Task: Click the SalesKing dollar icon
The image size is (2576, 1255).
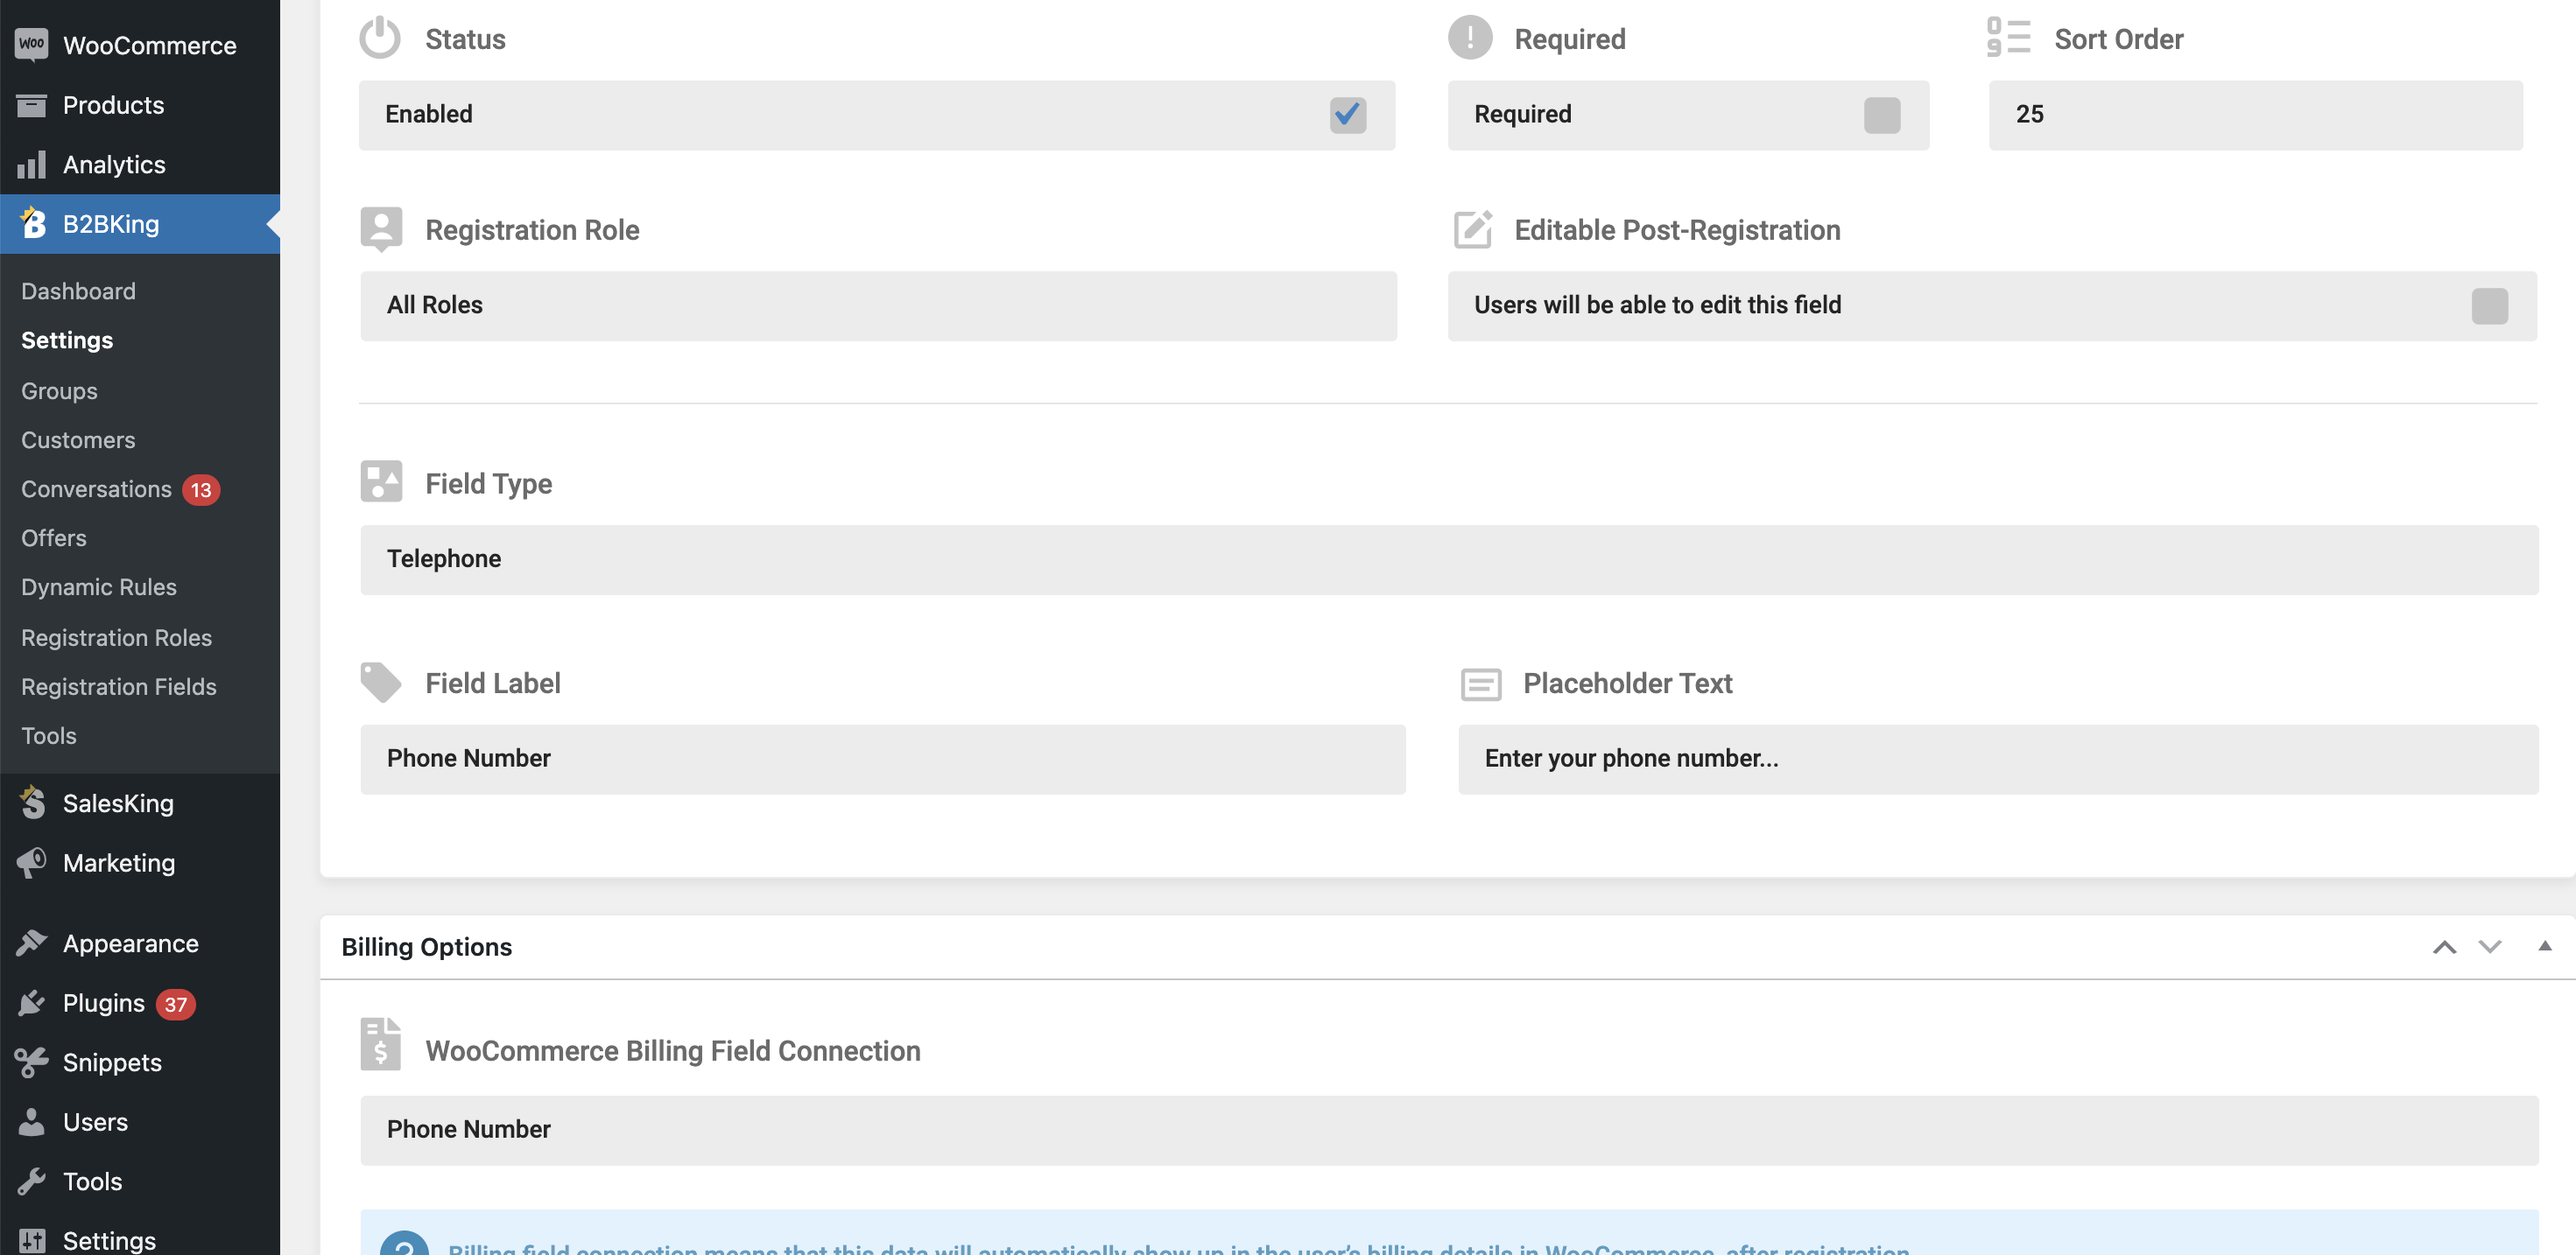Action: [x=32, y=803]
